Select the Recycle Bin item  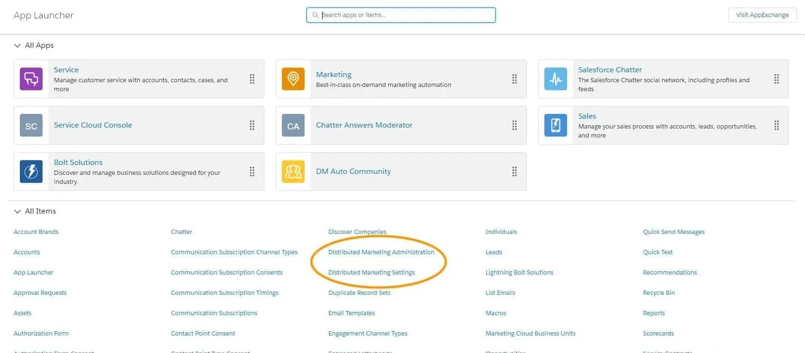pyautogui.click(x=658, y=293)
